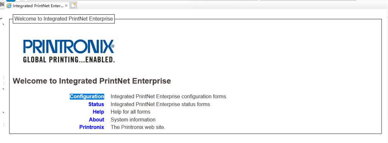Open the About system information link
This screenshot has height=143, width=388.
pos(97,120)
